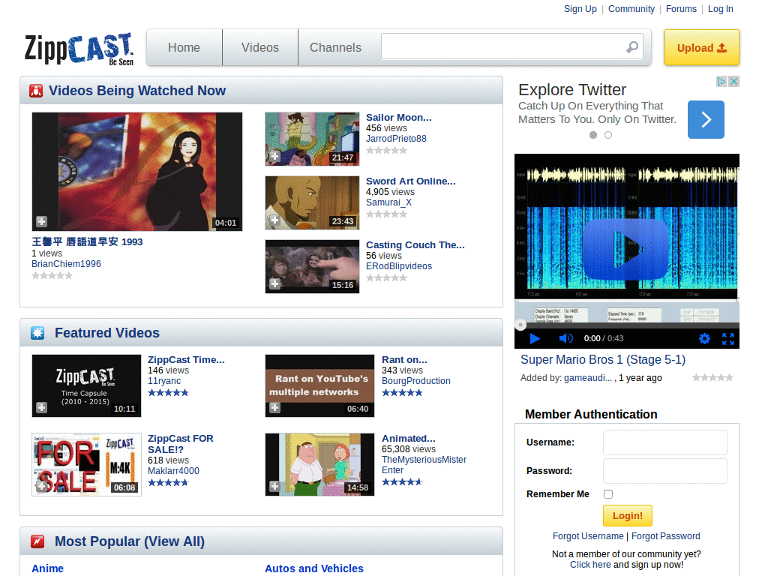Viewport: 768px width, 576px height.
Task: Click the large play overlay on the video
Action: (626, 249)
